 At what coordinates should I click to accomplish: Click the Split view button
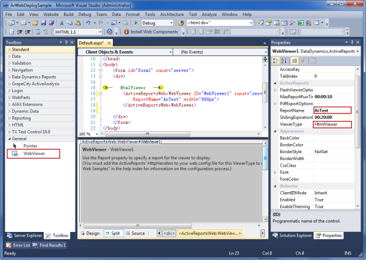pyautogui.click(x=113, y=233)
